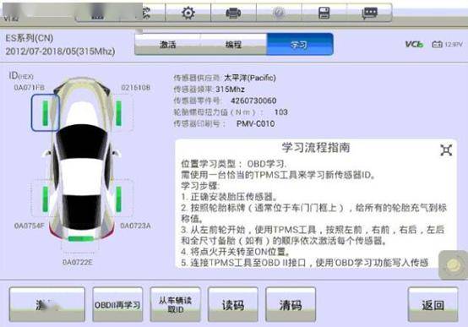
Task: Switch to the 激活 tab
Action: [x=167, y=45]
